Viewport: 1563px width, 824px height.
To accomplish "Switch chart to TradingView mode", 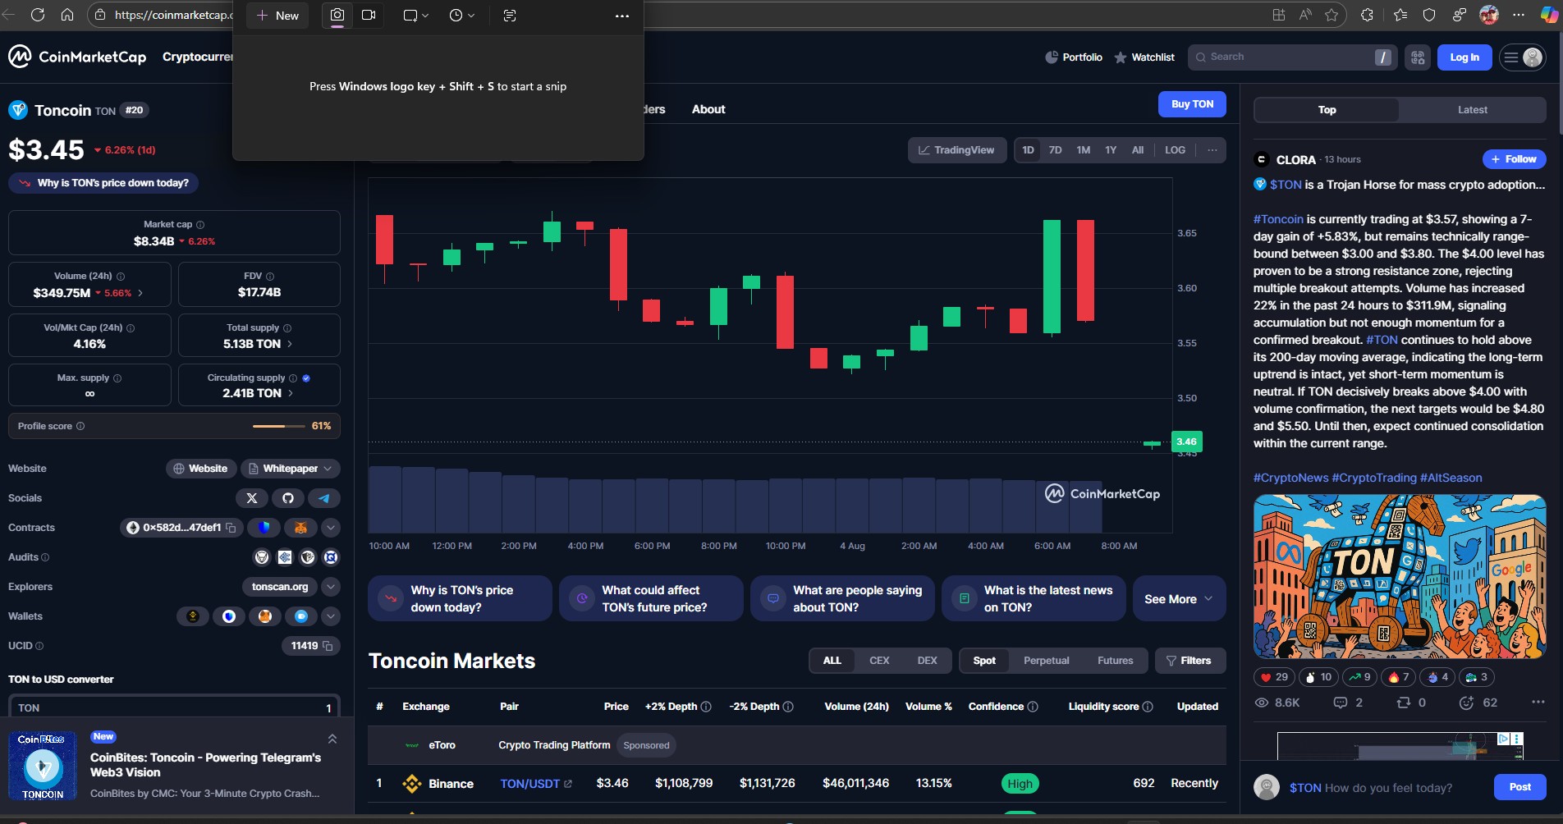I will pyautogui.click(x=957, y=150).
